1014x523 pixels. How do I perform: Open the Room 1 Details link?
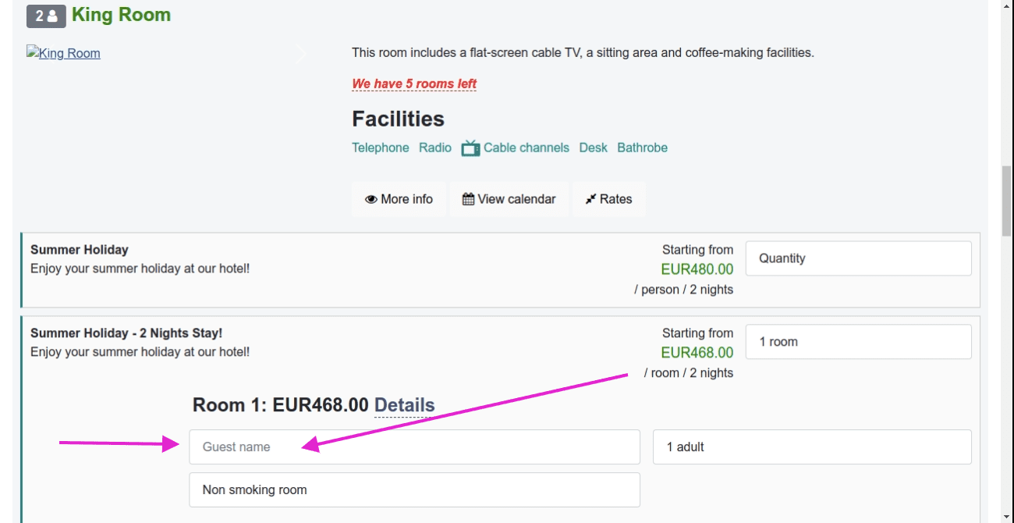pyautogui.click(x=404, y=405)
